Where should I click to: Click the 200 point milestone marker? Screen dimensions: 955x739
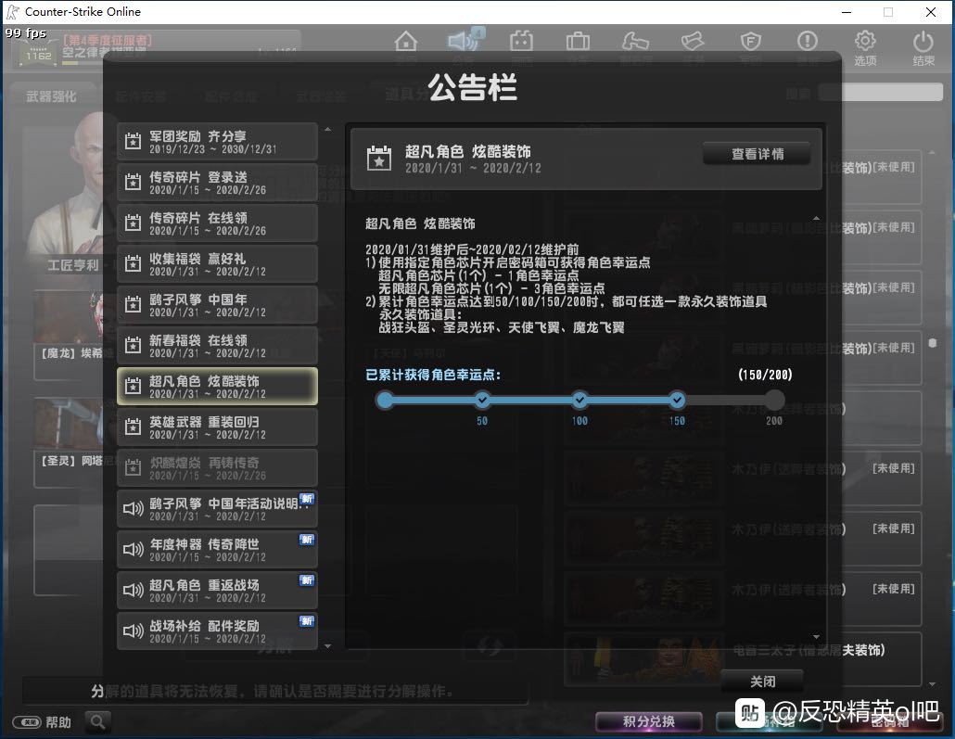click(x=774, y=401)
